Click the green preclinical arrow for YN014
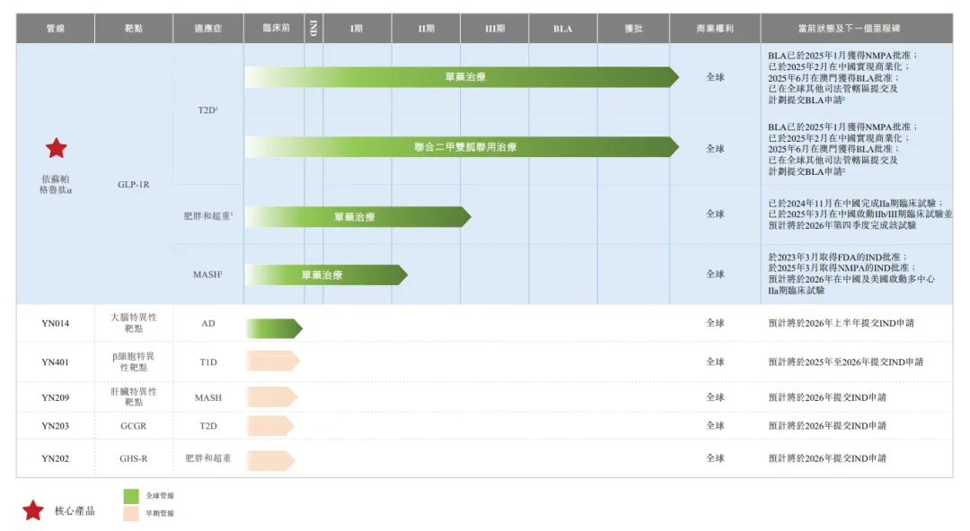The width and height of the screenshot is (970, 531). click(x=273, y=328)
